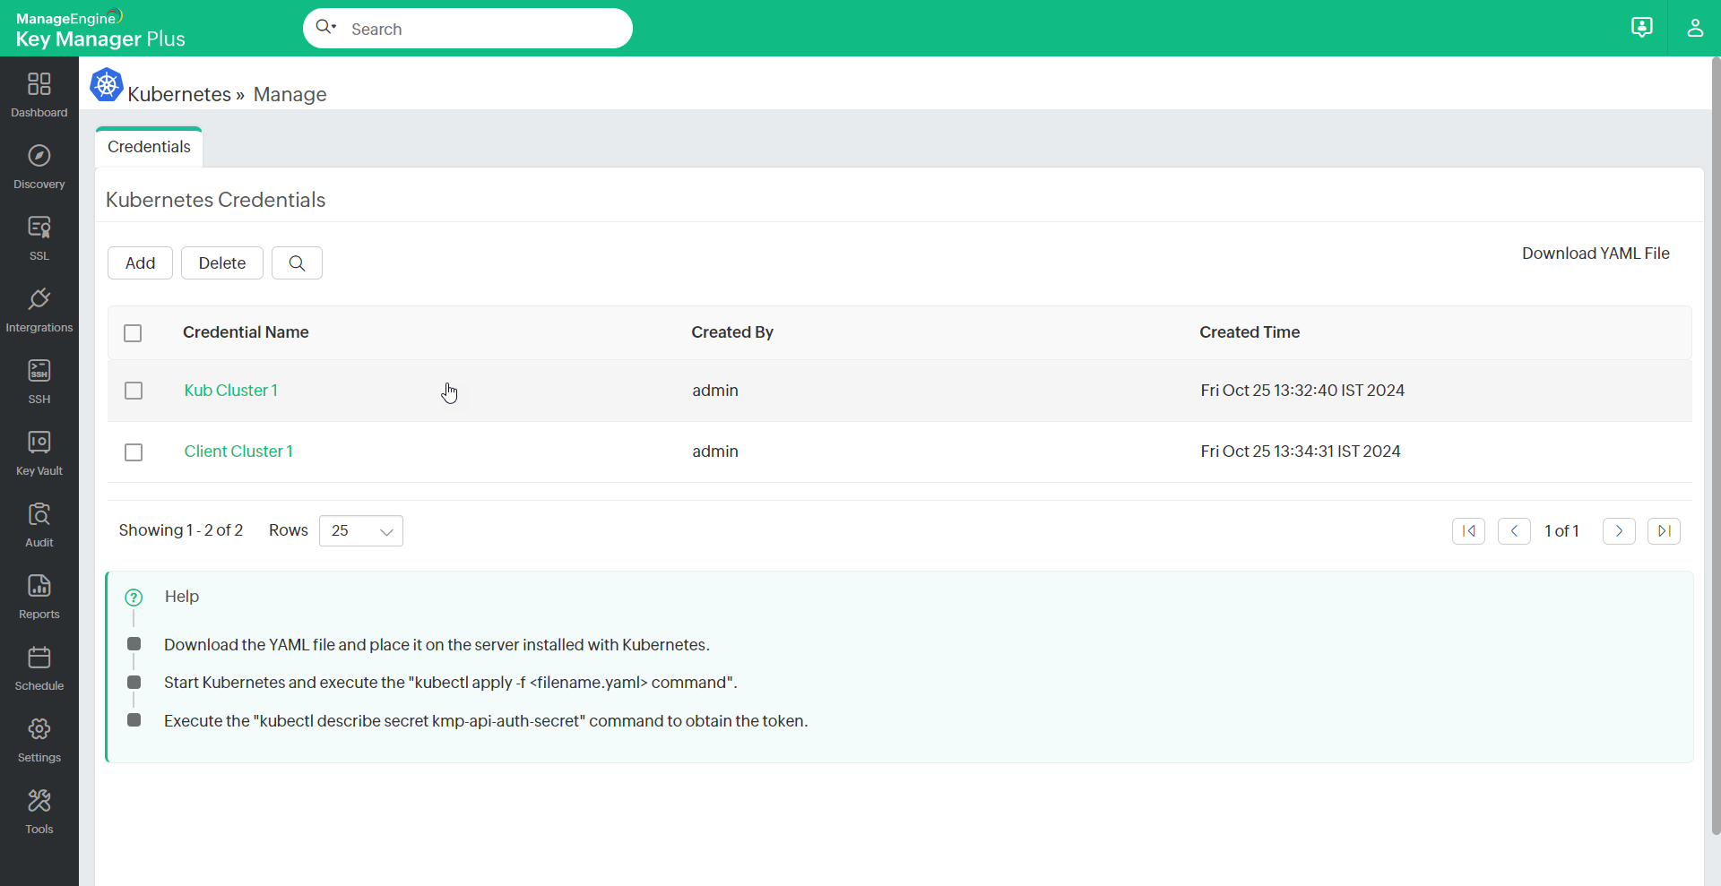Open the Rows per page dropdown

(x=360, y=530)
